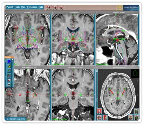Viewport: 144px width, 125px height.
Task: Open the OpenBook view title menu button
Action: (97, 68)
